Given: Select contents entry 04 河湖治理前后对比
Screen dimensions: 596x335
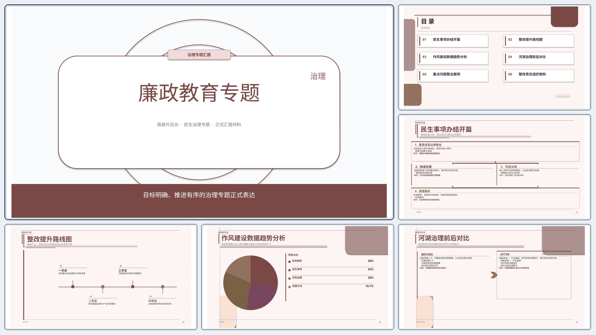Looking at the screenshot, I should (x=539, y=58).
